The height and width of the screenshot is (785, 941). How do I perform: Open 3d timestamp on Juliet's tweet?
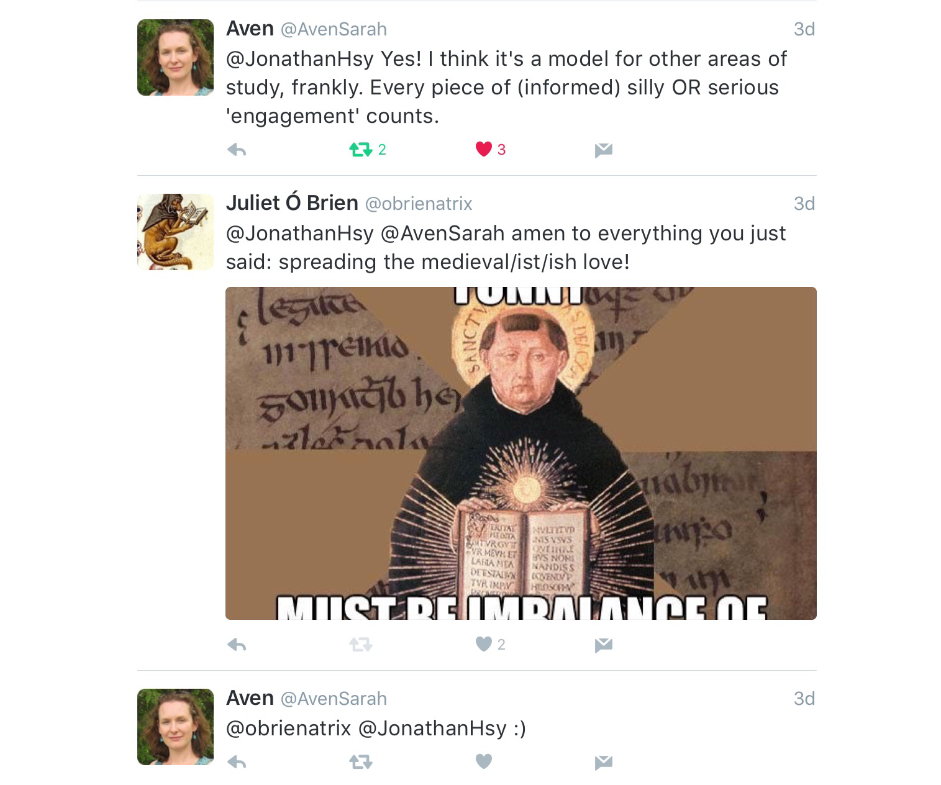[x=804, y=204]
